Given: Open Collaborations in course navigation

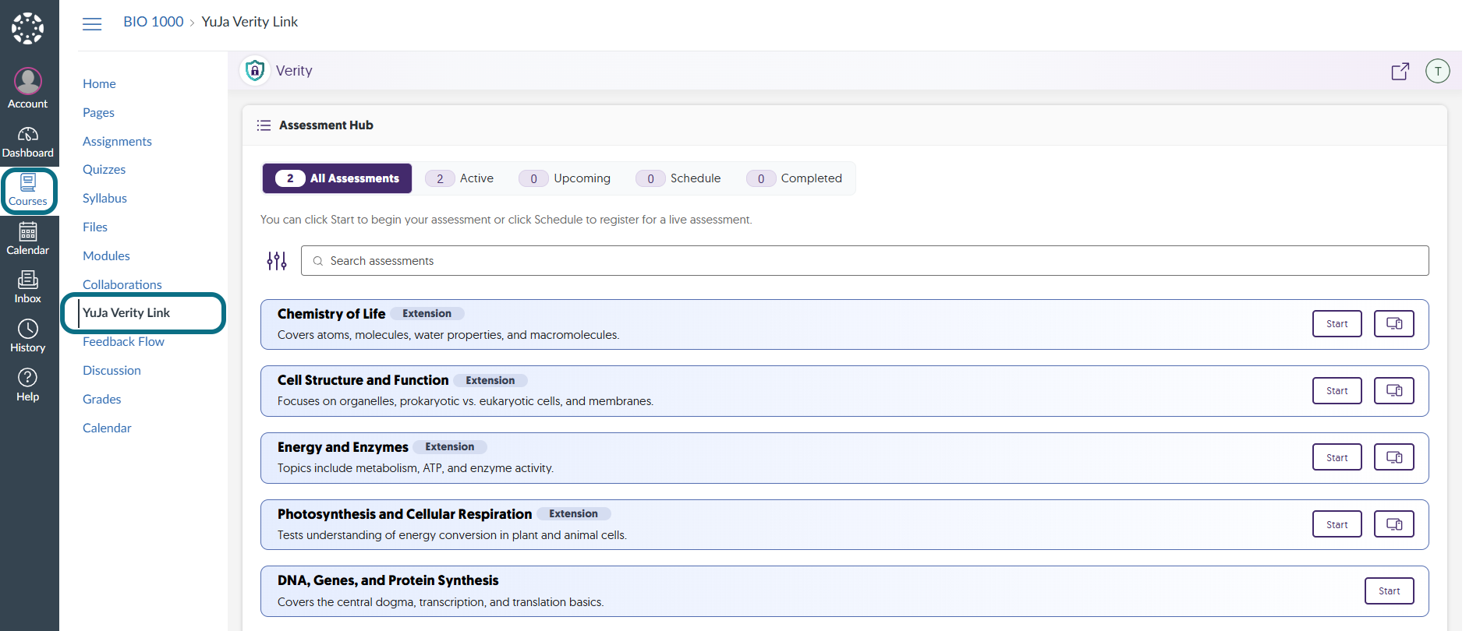Looking at the screenshot, I should pyautogui.click(x=122, y=284).
